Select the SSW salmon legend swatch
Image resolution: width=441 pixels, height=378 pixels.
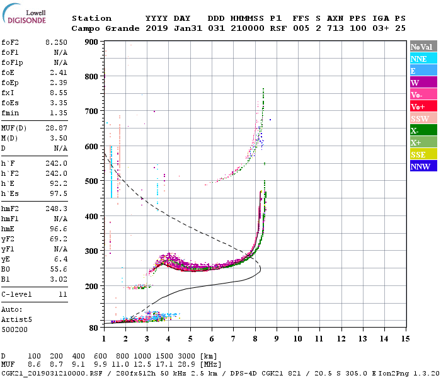(423, 118)
